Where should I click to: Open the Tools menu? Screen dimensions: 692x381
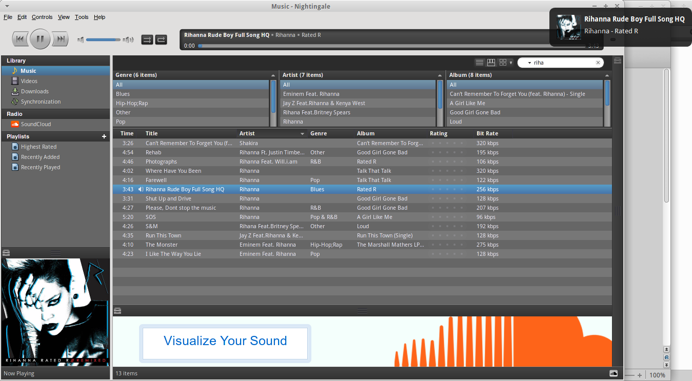82,17
